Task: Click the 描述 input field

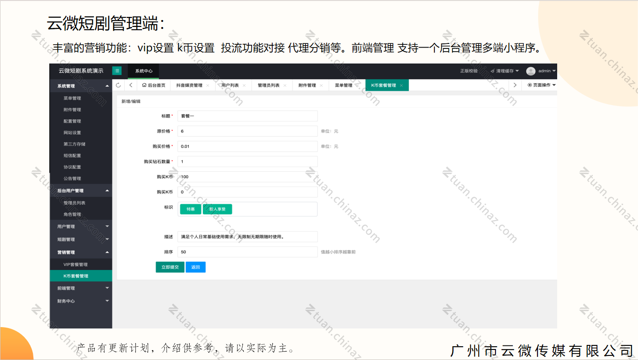Action: [247, 237]
